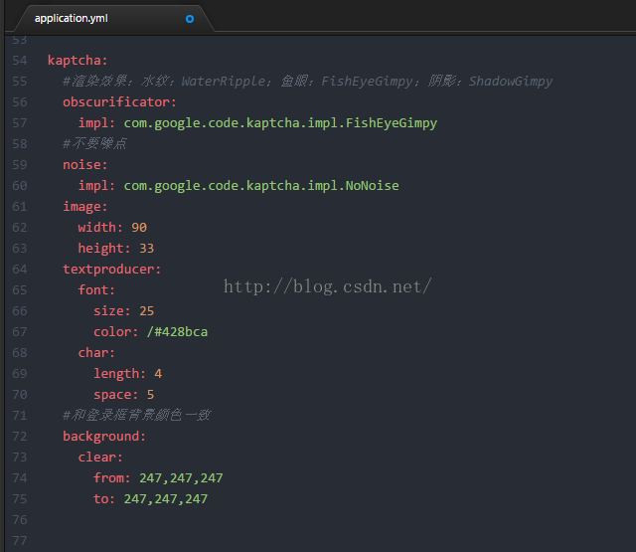Click the 'kaptcha:' key on line 54
The width and height of the screenshot is (636, 552).
click(x=78, y=61)
